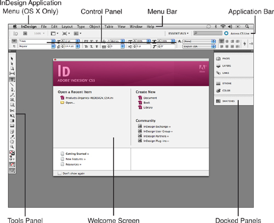Open the Links panel
Screen dimensions: 274x223
[222, 73]
